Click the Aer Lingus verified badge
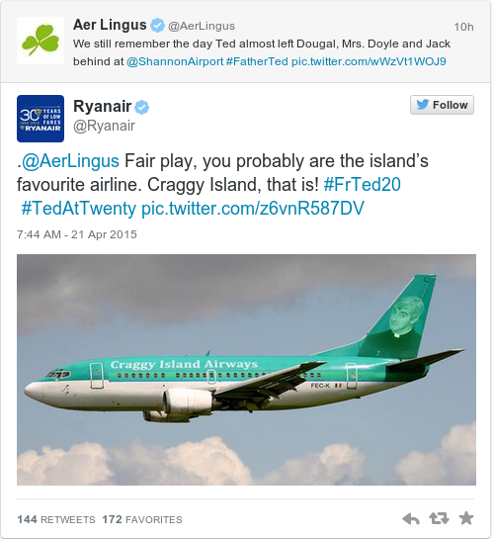 click(x=157, y=26)
